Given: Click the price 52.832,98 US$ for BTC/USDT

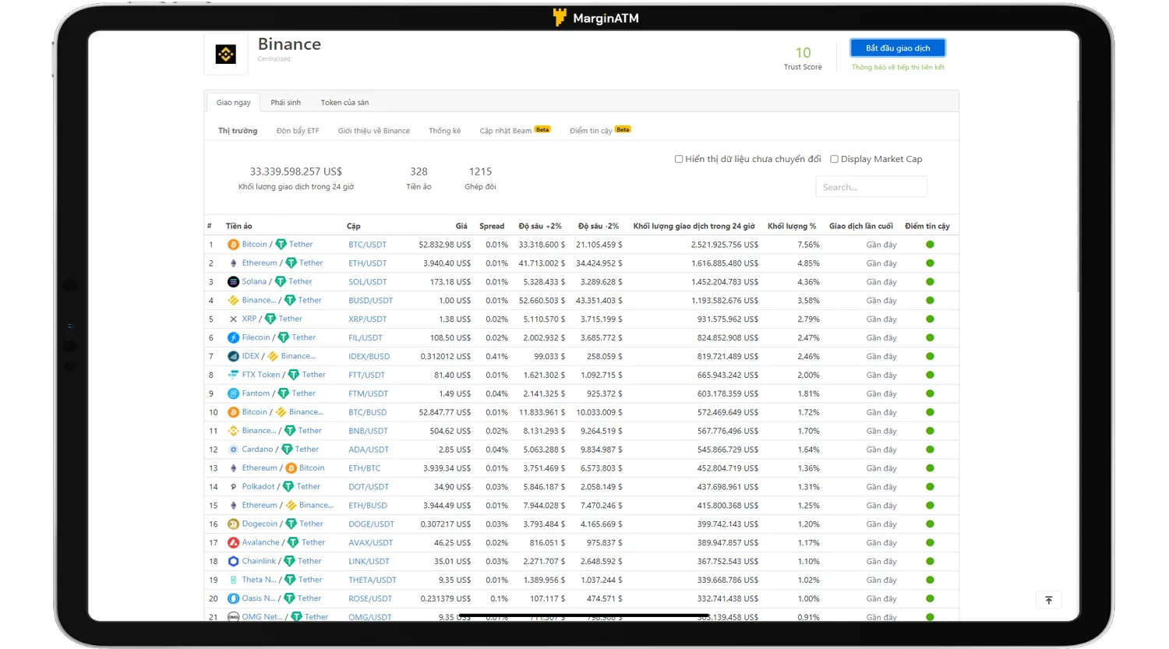Looking at the screenshot, I should pos(444,245).
